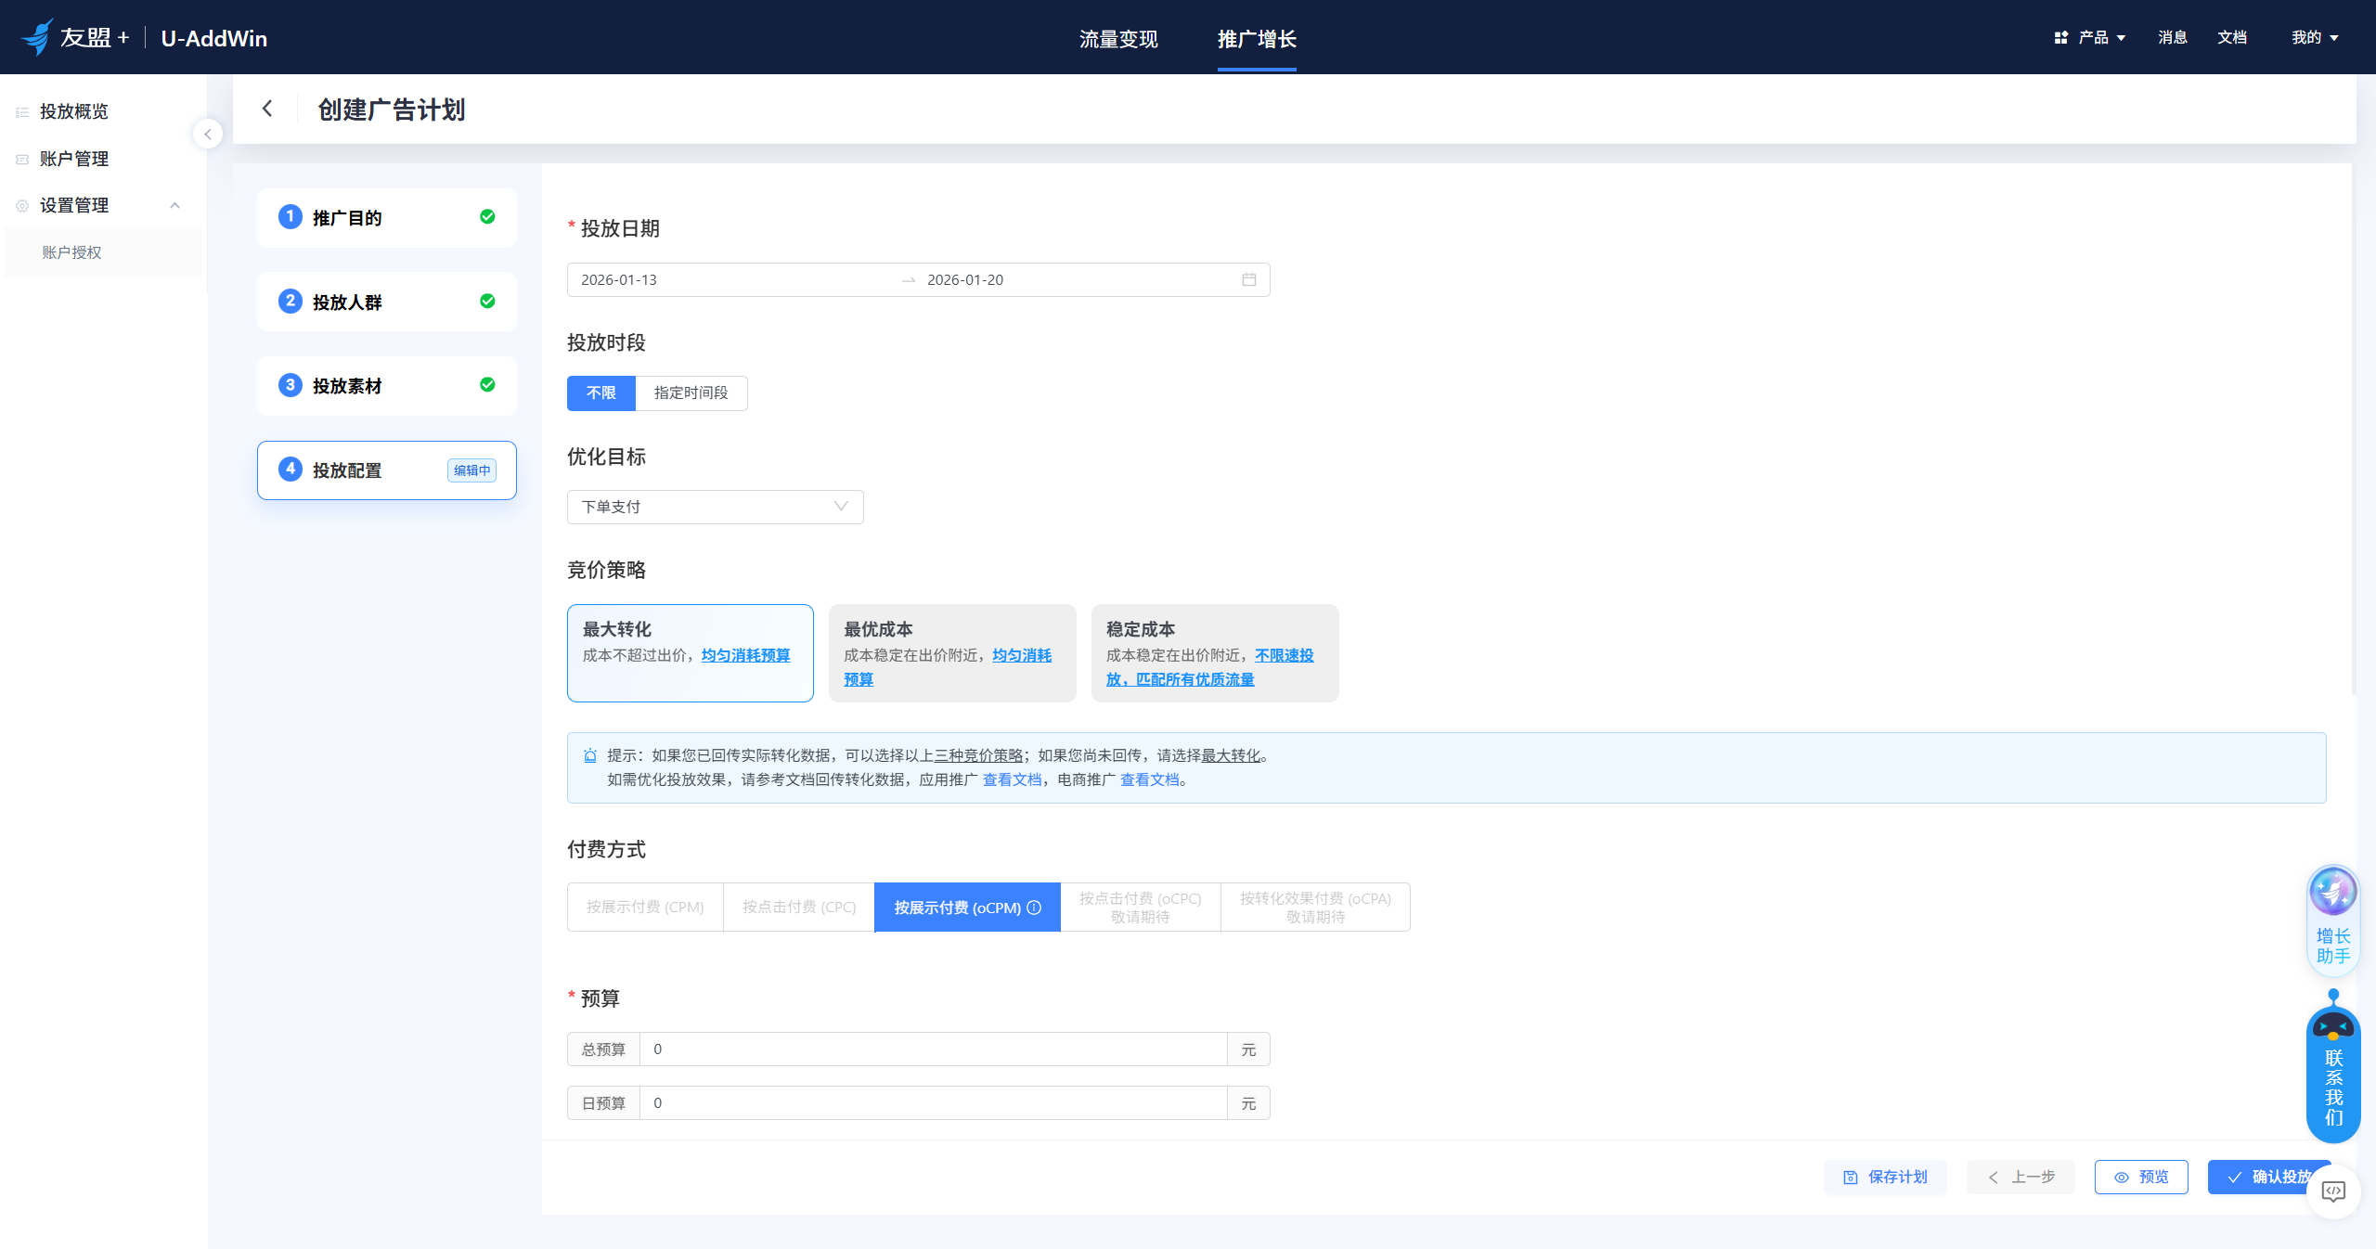Click the 账户管理 sidebar icon
The image size is (2376, 1249).
tap(22, 160)
